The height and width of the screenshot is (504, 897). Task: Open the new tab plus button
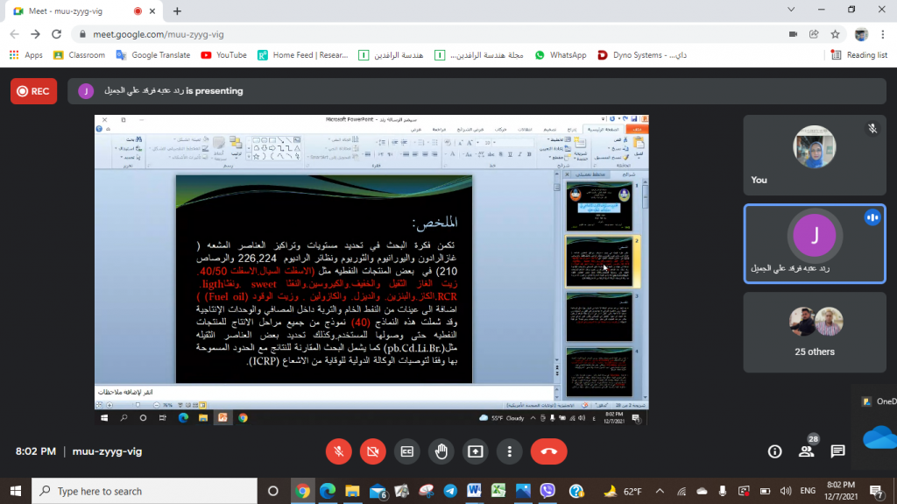(x=177, y=11)
